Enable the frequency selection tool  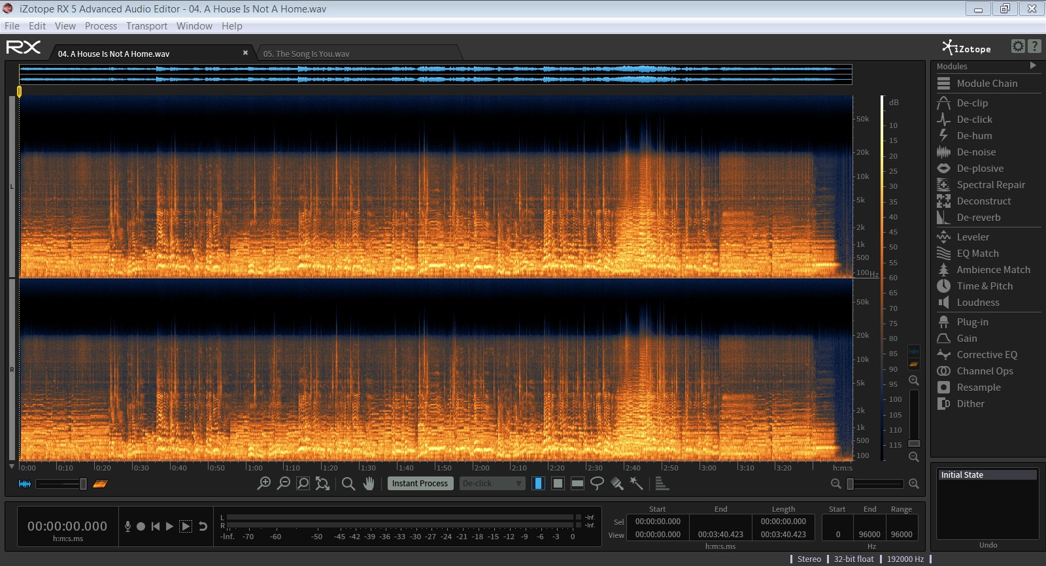pyautogui.click(x=577, y=484)
